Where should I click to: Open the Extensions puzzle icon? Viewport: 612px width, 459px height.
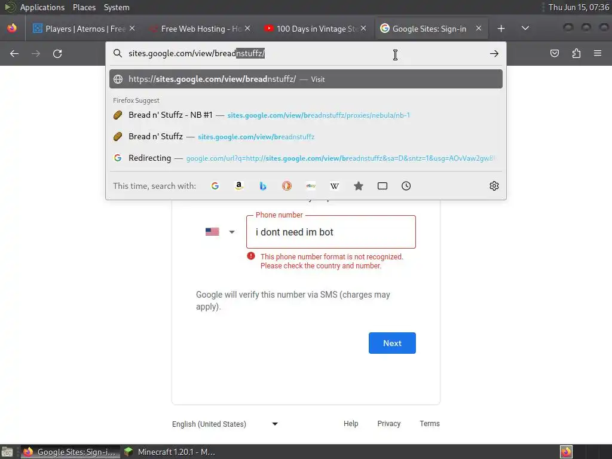click(x=576, y=53)
